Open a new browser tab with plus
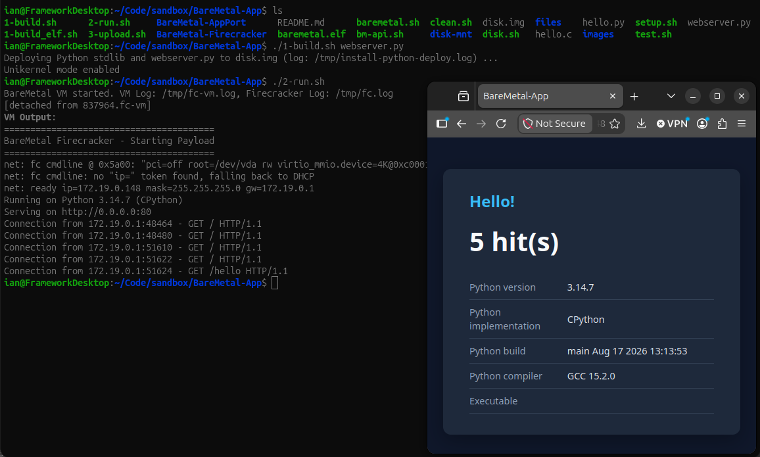 pos(634,96)
